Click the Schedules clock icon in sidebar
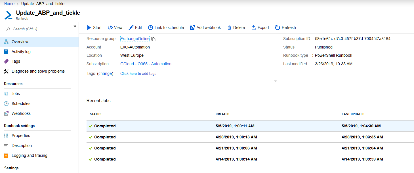 click(6, 104)
